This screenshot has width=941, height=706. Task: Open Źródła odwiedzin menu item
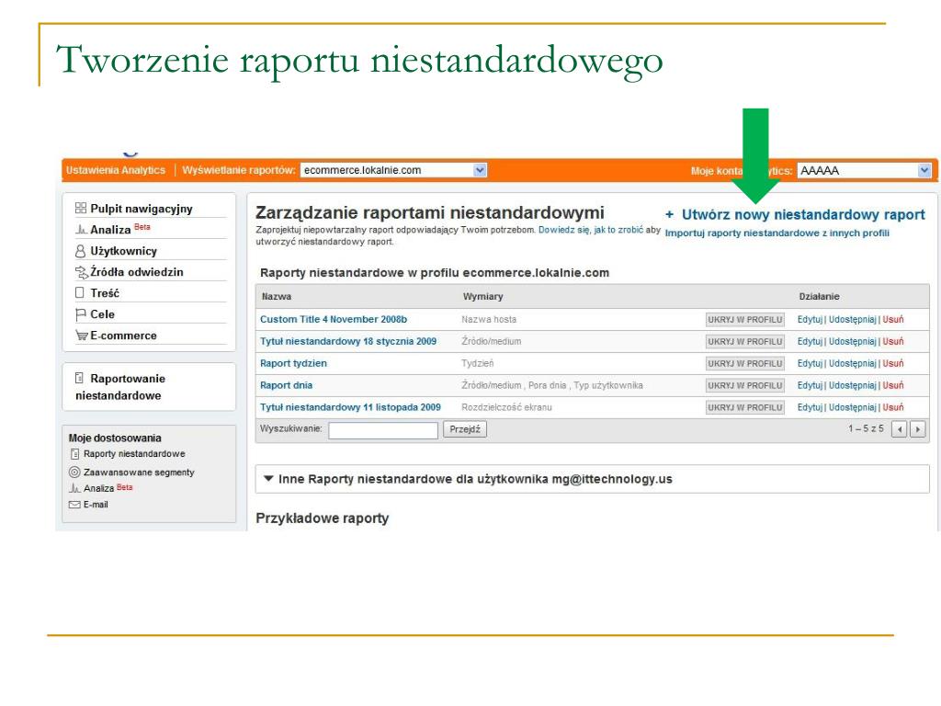(x=137, y=272)
